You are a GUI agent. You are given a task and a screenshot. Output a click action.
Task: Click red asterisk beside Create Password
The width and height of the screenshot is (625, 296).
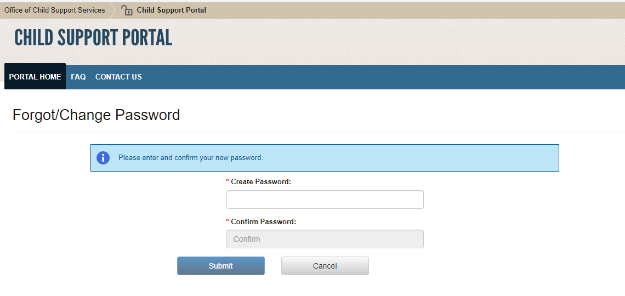tap(228, 182)
